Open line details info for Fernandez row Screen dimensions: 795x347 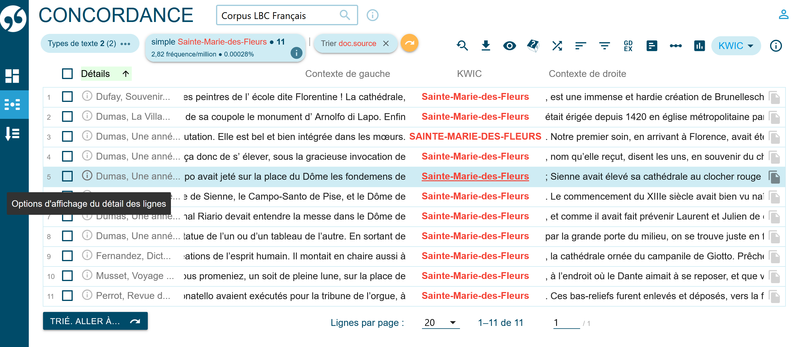[87, 255]
